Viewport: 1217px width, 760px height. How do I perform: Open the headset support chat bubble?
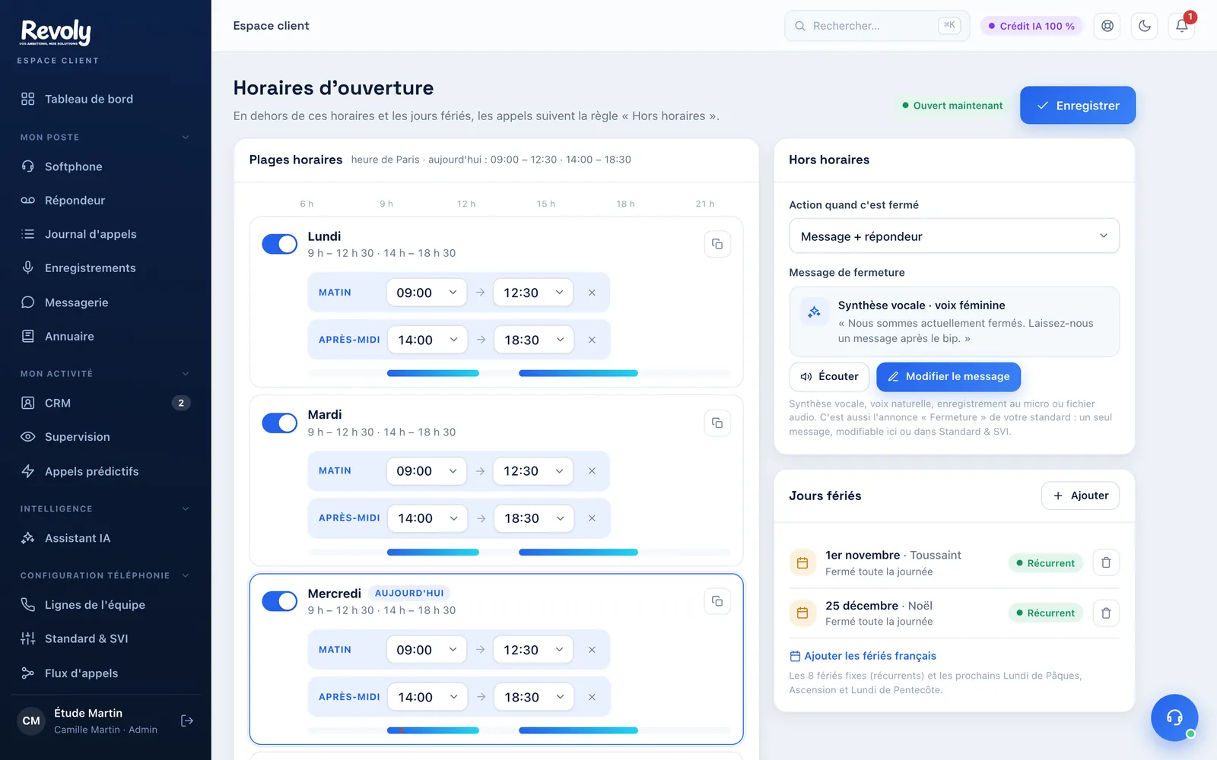1174,717
